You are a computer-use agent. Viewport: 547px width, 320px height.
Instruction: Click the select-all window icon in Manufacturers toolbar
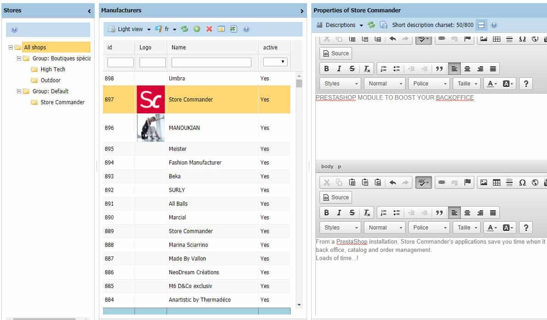[221, 29]
